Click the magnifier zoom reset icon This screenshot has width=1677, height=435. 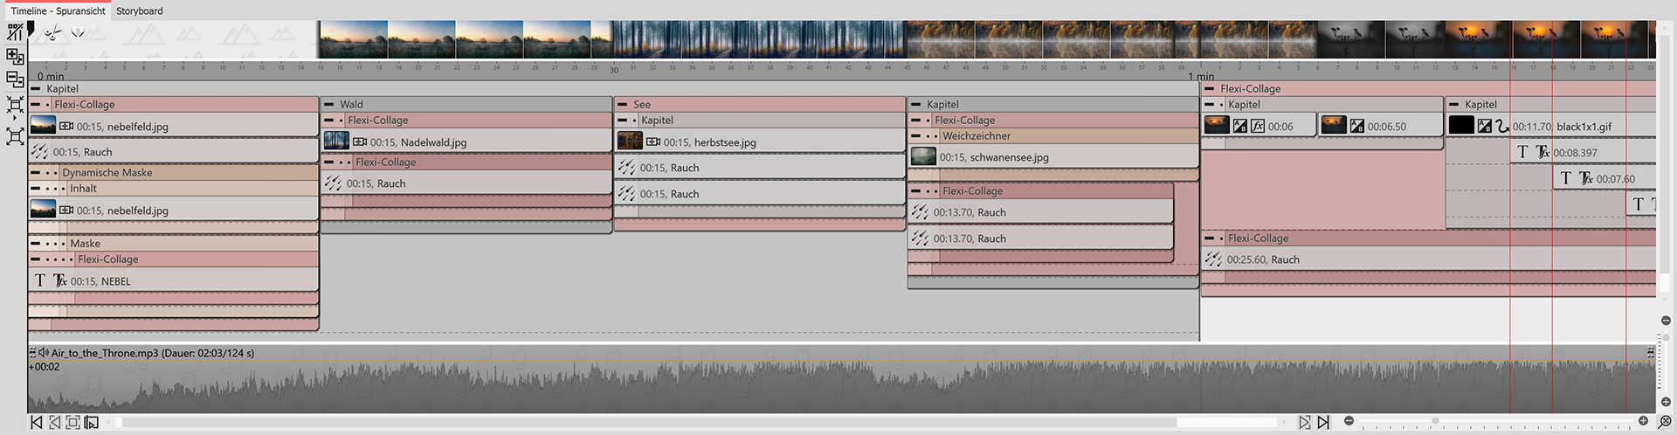(1665, 423)
